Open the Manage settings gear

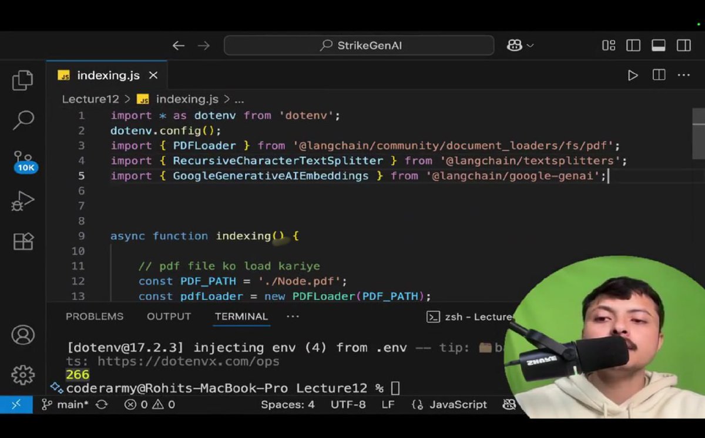pos(23,374)
